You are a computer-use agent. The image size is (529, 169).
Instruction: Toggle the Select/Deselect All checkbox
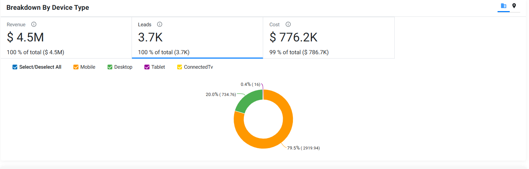[15, 67]
